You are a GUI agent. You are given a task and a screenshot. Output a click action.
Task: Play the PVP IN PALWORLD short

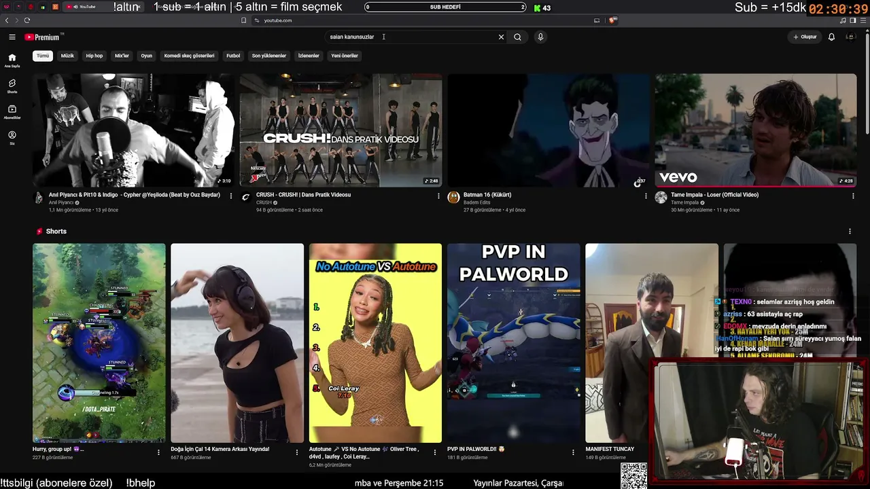pyautogui.click(x=514, y=343)
